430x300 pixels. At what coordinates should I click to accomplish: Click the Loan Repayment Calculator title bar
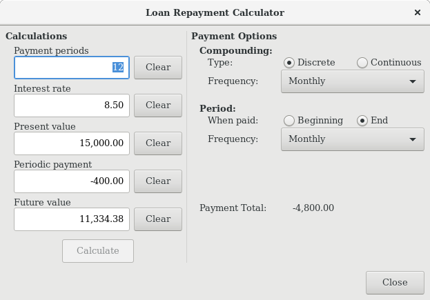[215, 12]
